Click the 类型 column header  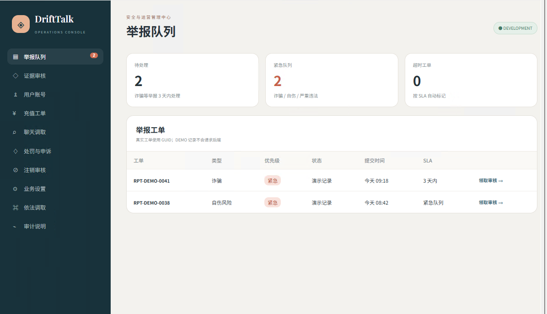217,161
